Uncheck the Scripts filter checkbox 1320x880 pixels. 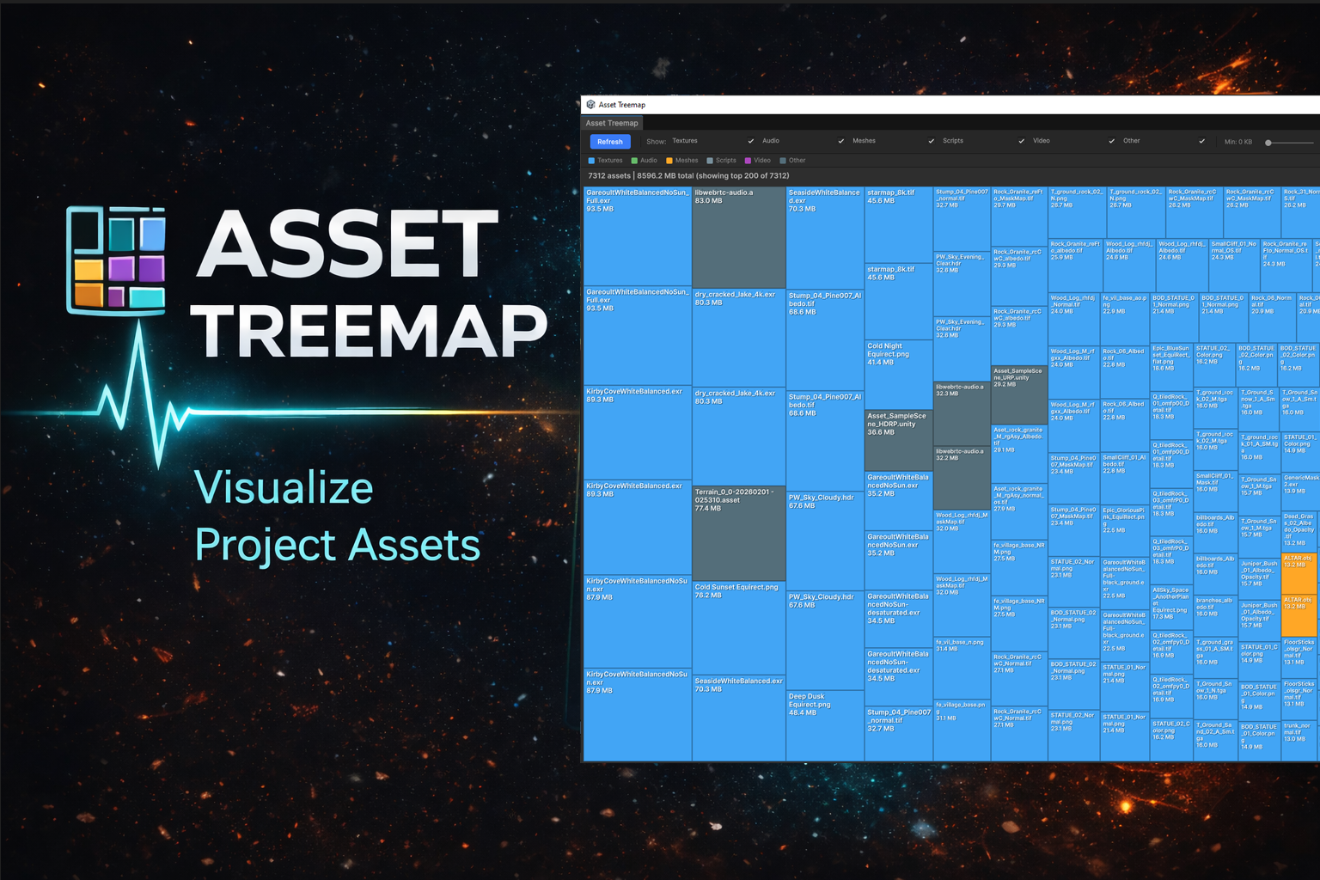pyautogui.click(x=1022, y=141)
